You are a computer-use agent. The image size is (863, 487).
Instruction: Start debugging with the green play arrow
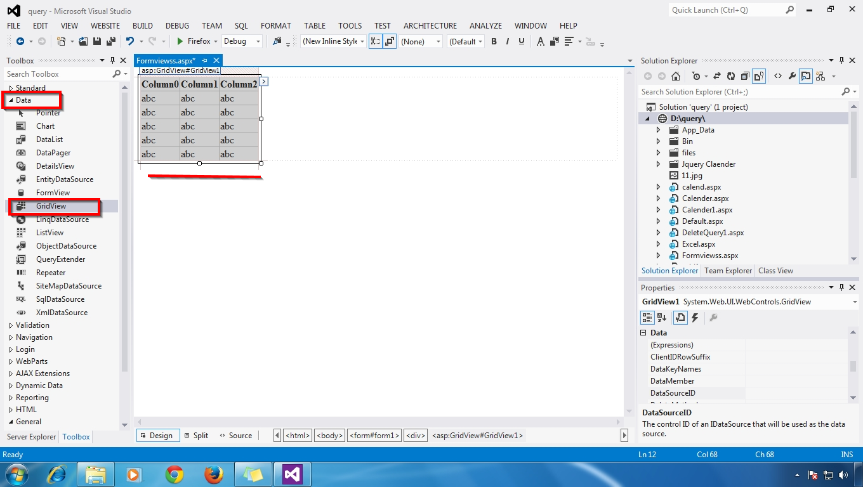pyautogui.click(x=180, y=41)
